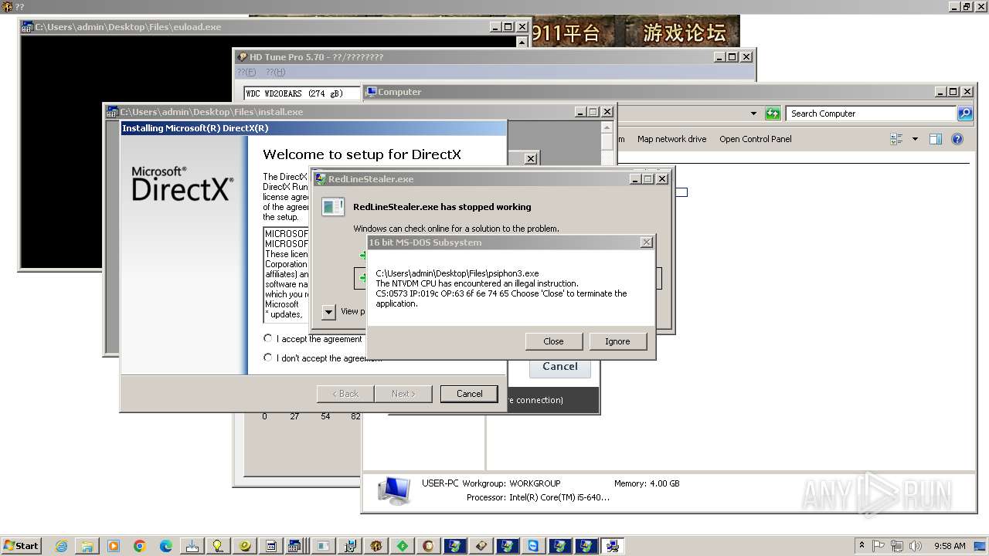This screenshot has height=556, width=989.
Task: Click the brown box icon in taskbar
Action: 481,546
